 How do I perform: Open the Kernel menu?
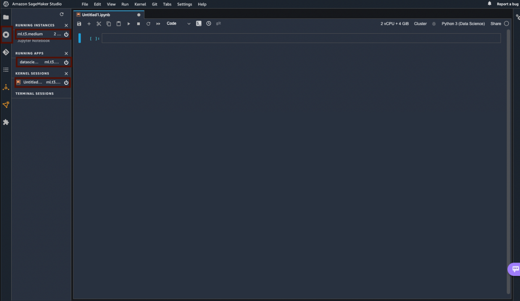[x=140, y=4]
